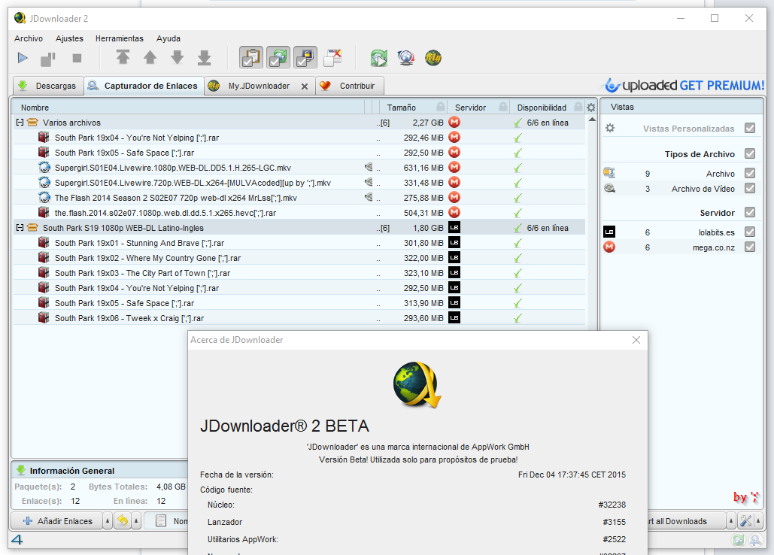Open My.JDownloader yellow toolbar icon
774x555 pixels.
433,58
